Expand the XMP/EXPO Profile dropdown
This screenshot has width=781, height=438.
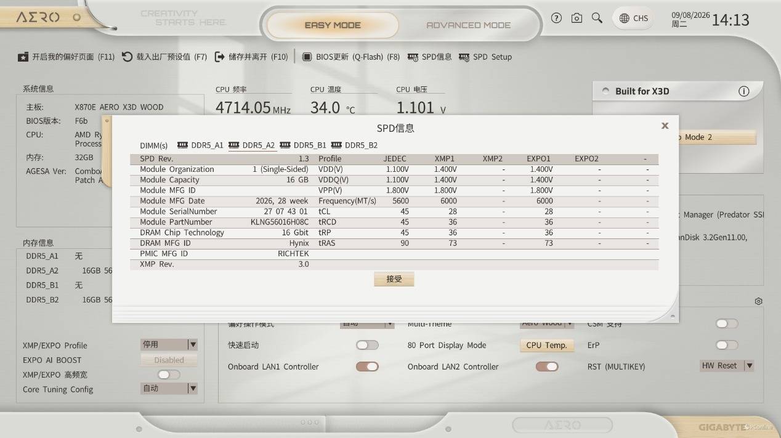pos(169,344)
